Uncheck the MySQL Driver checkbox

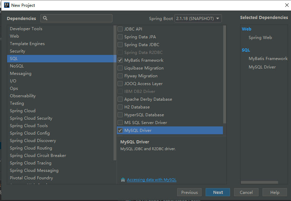pos(120,130)
